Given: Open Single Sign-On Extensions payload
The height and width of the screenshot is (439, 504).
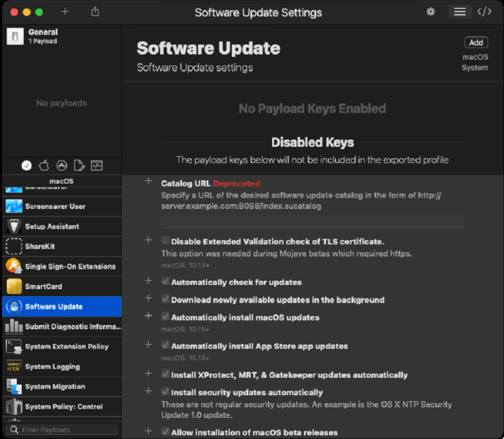Looking at the screenshot, I should point(62,267).
